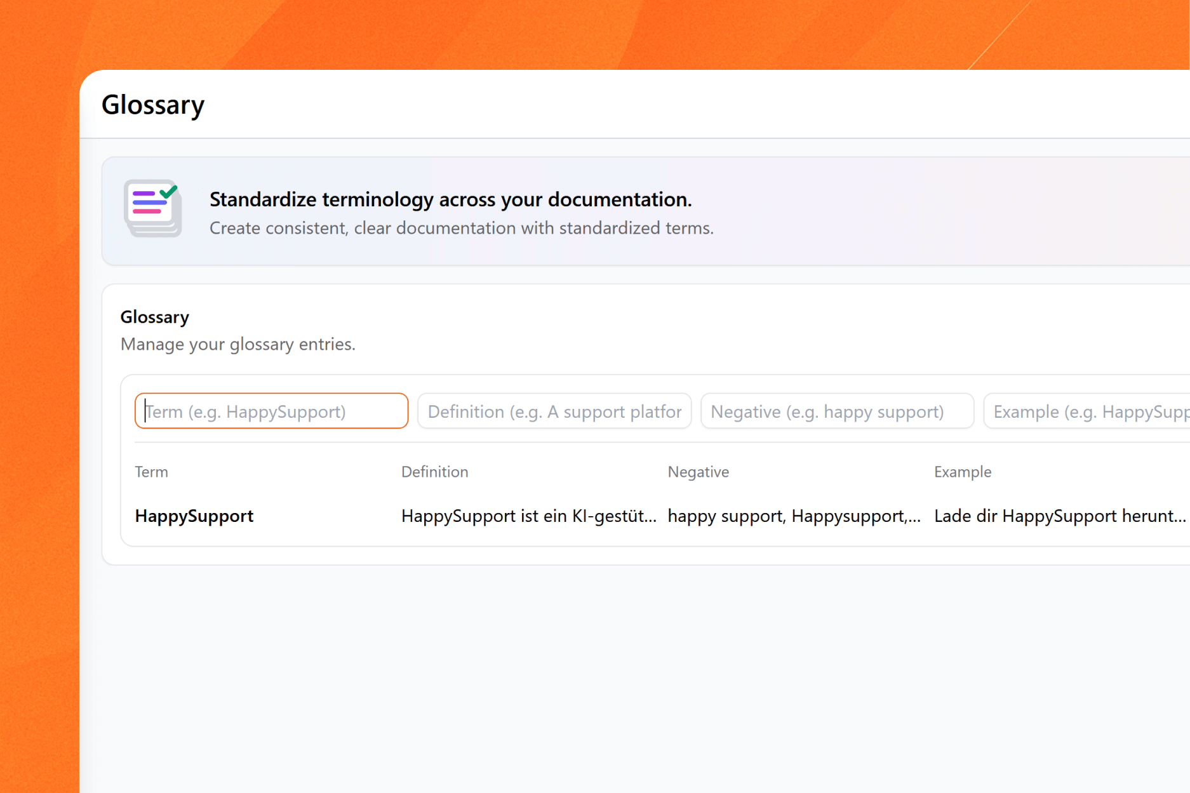
Task: Click the Example column header
Action: click(962, 472)
